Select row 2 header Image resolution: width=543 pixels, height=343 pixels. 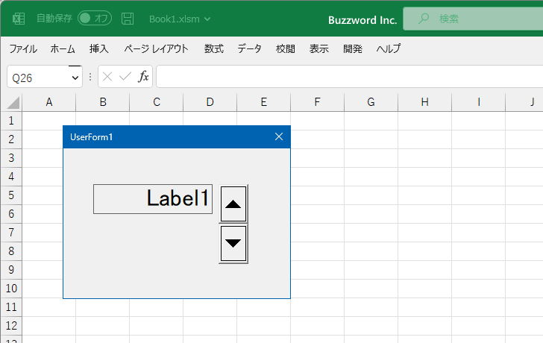(x=11, y=139)
